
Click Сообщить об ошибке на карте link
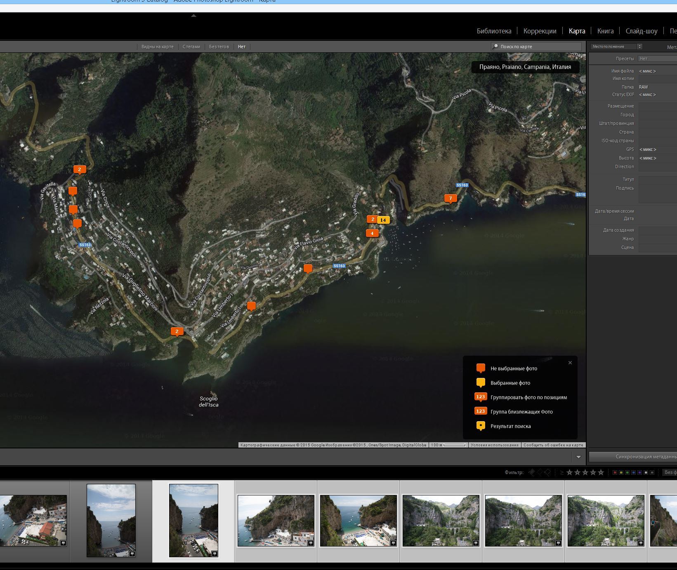[x=553, y=445]
